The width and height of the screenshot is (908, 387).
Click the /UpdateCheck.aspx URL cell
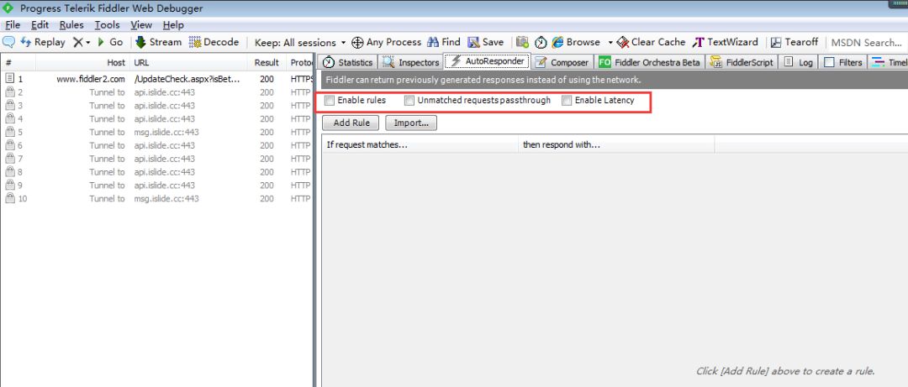[187, 79]
